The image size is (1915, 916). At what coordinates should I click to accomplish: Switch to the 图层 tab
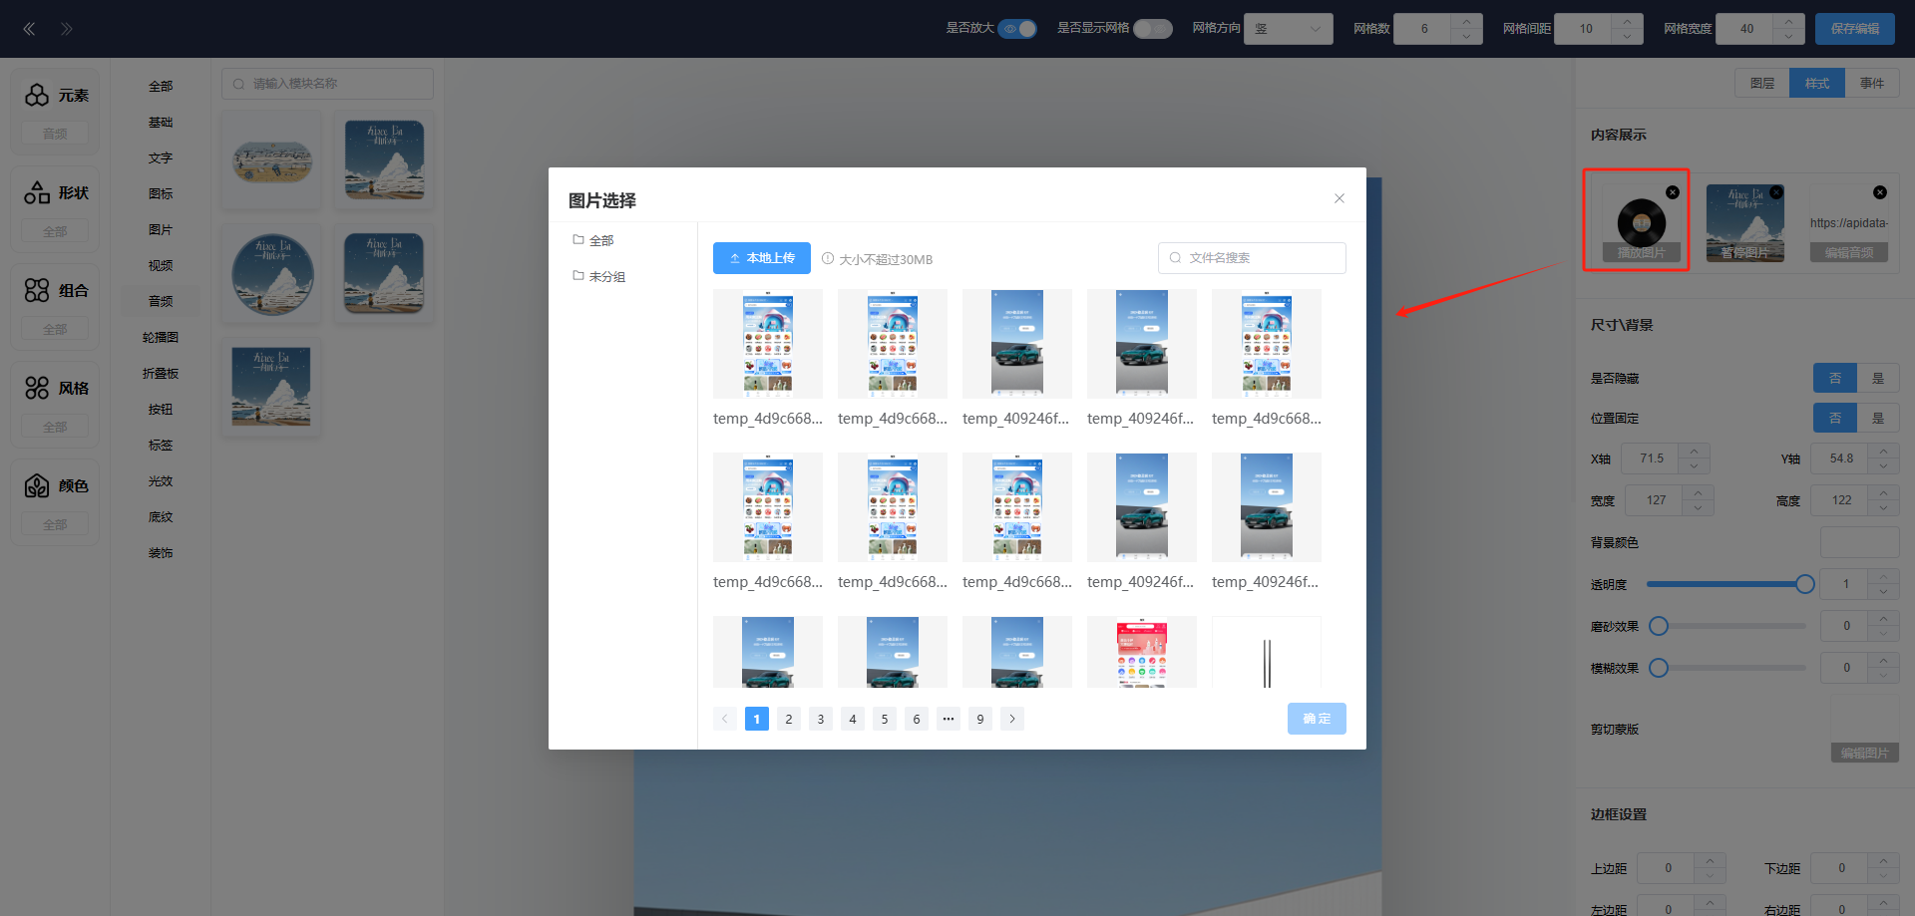(x=1762, y=84)
